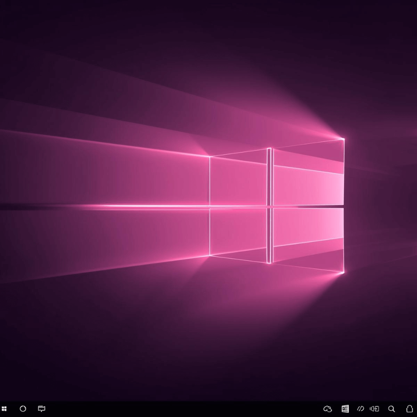Click the glowing bottom-right corner of logo
Viewport: 417px width, 417px height.
344,272
